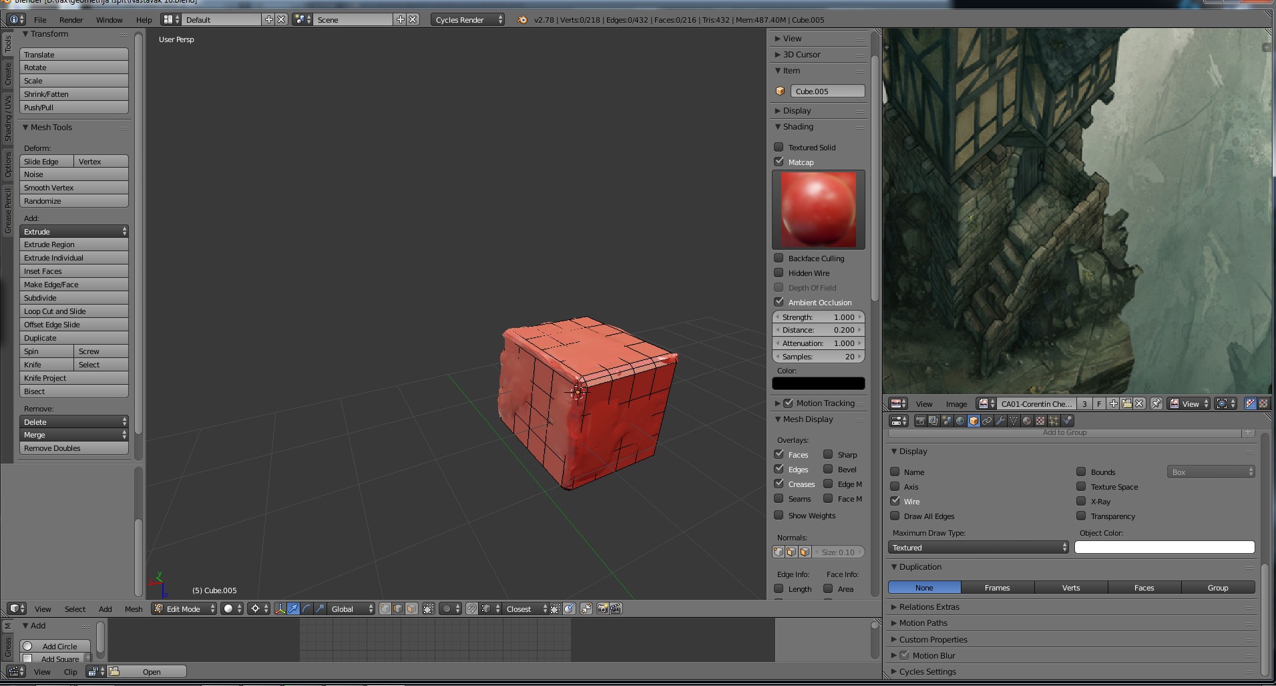Open the Cycles Render engine dropdown
1276x686 pixels.
(x=467, y=20)
